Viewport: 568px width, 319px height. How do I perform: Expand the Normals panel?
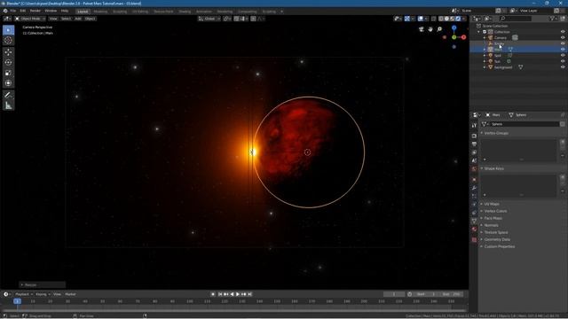[x=491, y=225]
